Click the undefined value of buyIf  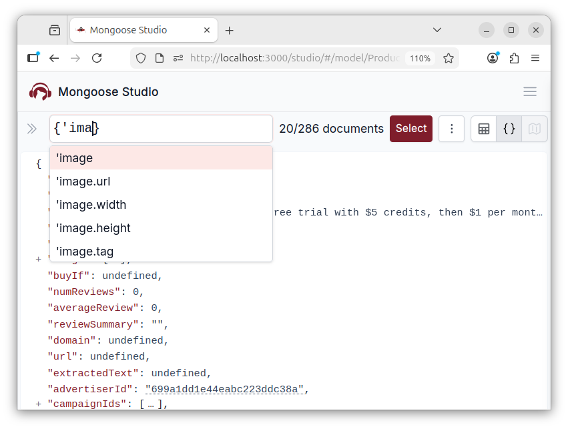[129, 276]
